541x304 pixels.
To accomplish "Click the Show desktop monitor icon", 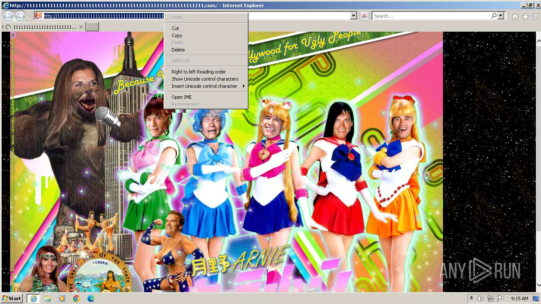I will 536,299.
